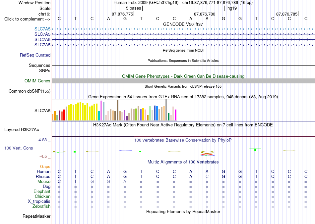Click 'Short Genetic Variants from dbSNP release 155'
Image resolution: width=315 pixels, height=224 pixels.
[183, 86]
